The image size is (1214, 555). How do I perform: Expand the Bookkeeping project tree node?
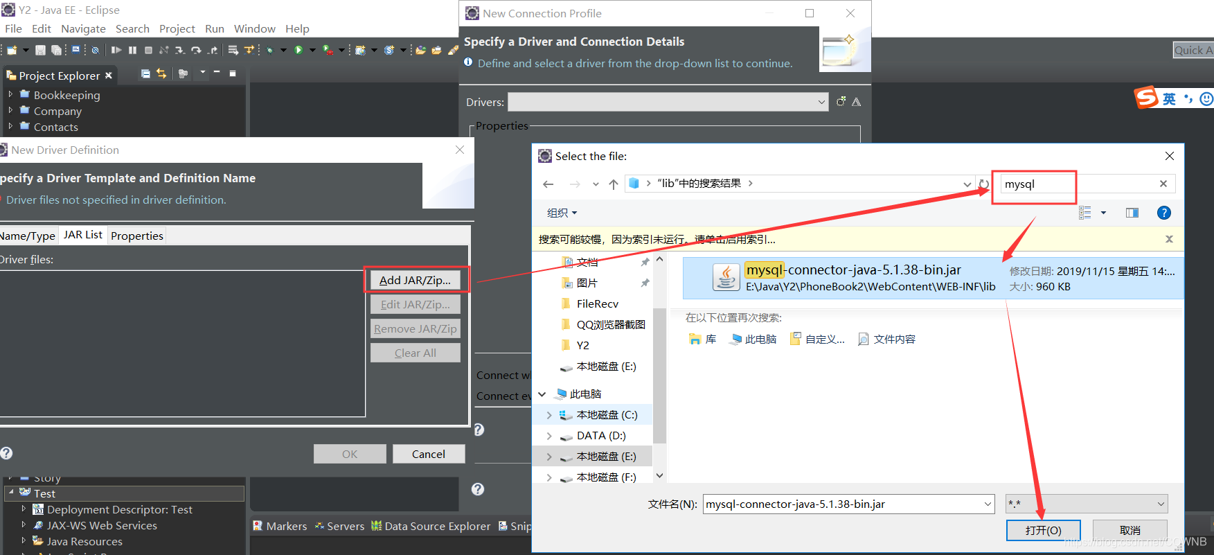(10, 94)
